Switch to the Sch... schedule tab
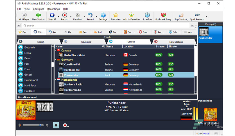 tap(173, 32)
